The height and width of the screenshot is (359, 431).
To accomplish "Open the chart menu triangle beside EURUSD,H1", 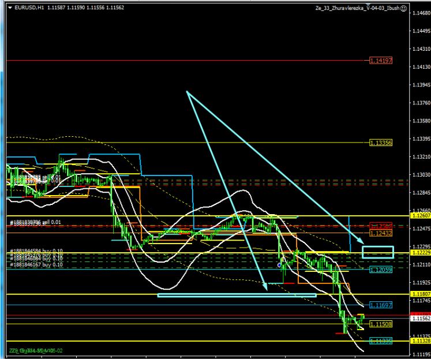I will tap(10, 7).
